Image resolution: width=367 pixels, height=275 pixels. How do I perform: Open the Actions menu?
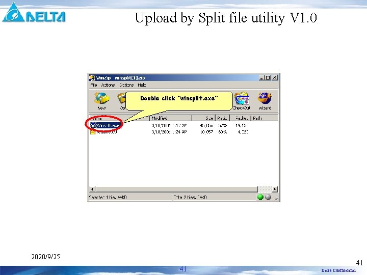[108, 85]
